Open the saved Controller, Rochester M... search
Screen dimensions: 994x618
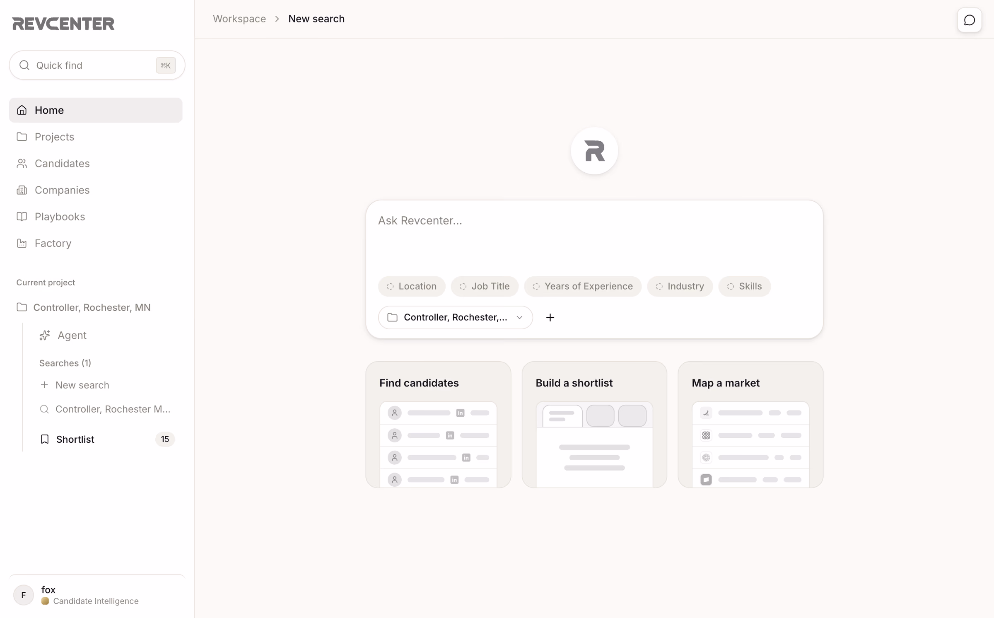point(107,409)
